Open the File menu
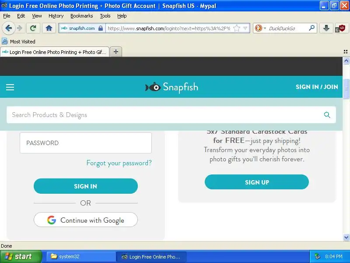 7,16
